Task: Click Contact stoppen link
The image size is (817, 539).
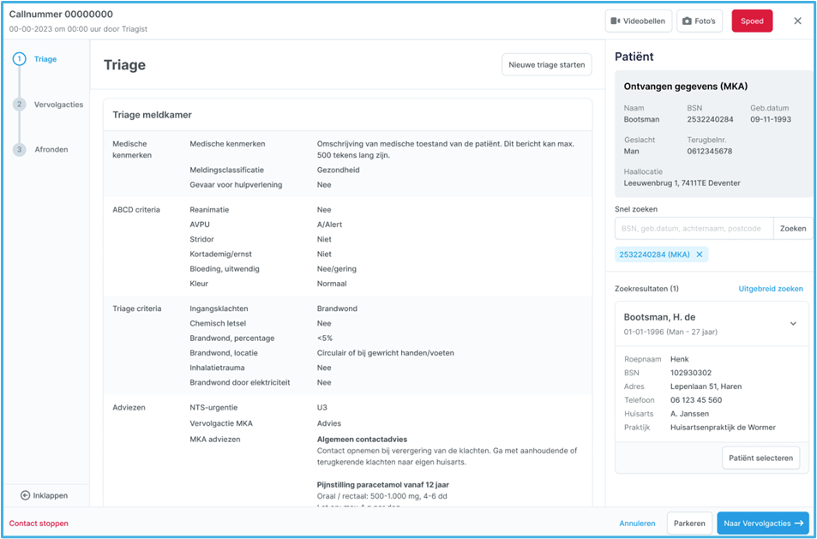Action: tap(39, 524)
